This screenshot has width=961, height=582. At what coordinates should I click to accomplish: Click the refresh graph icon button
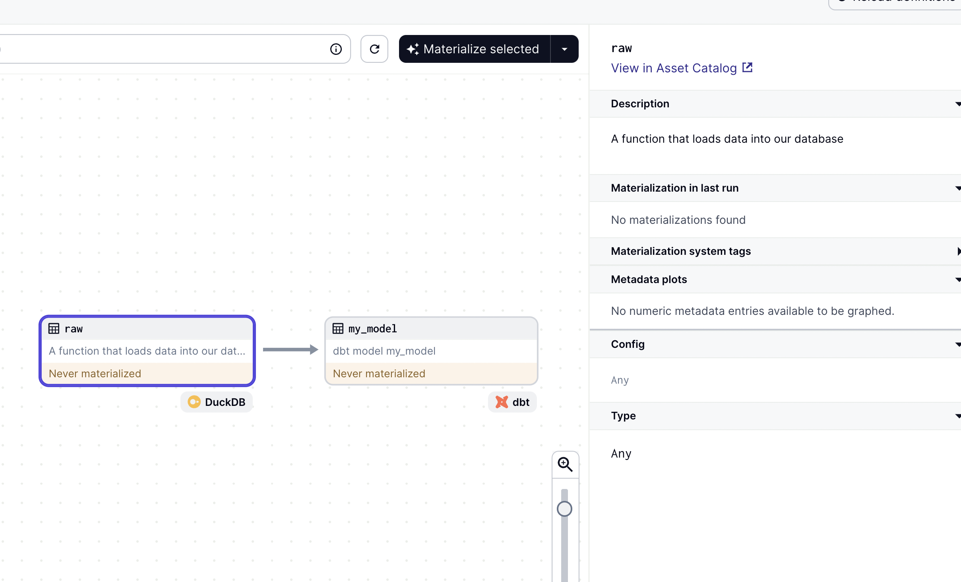coord(374,49)
